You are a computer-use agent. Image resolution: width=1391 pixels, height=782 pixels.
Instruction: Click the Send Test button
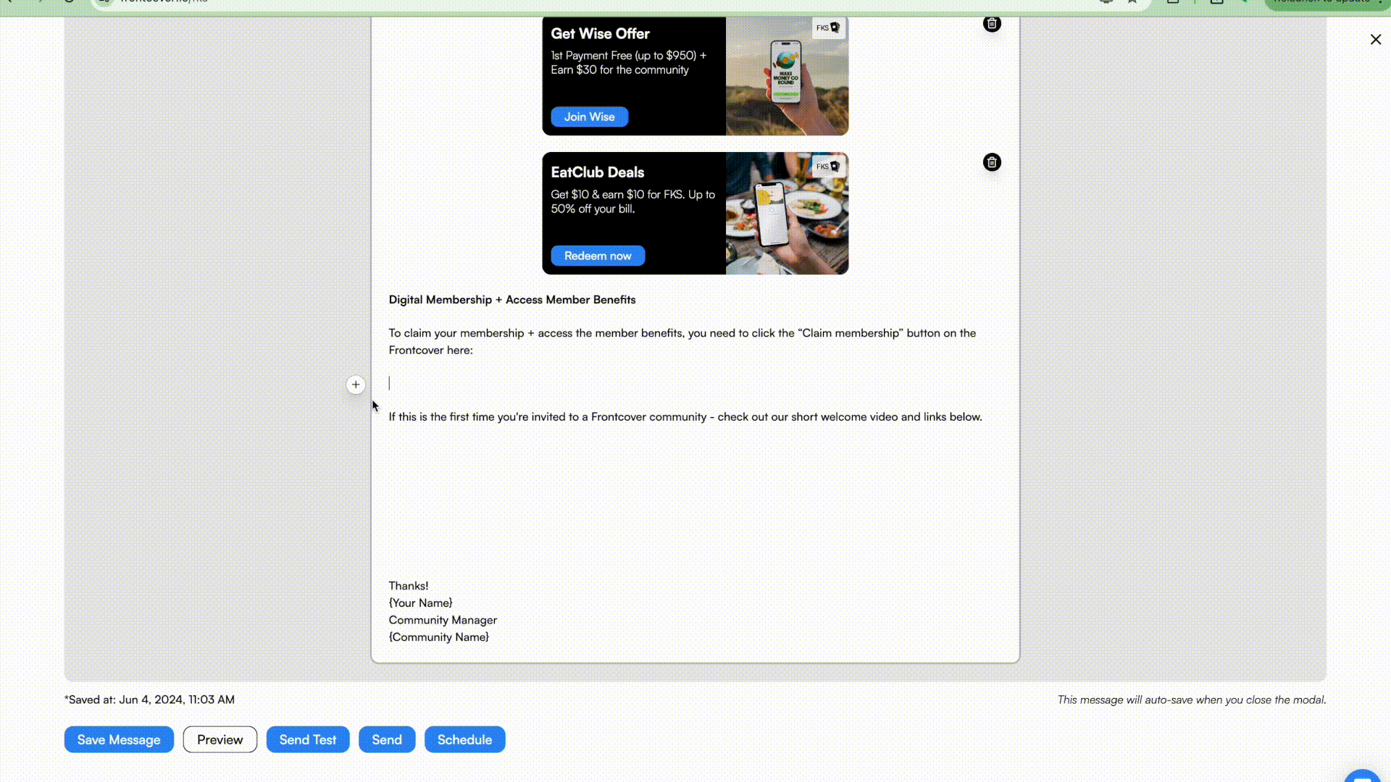308,739
